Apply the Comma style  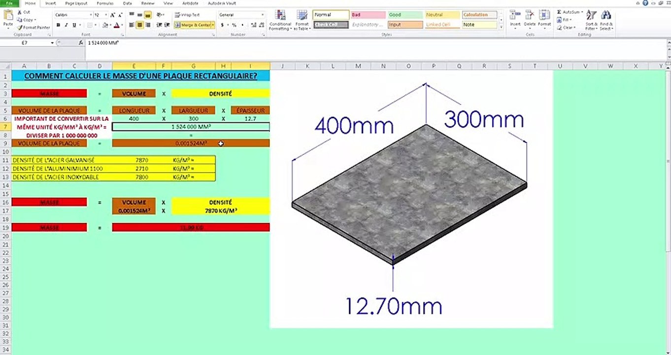[x=241, y=25]
